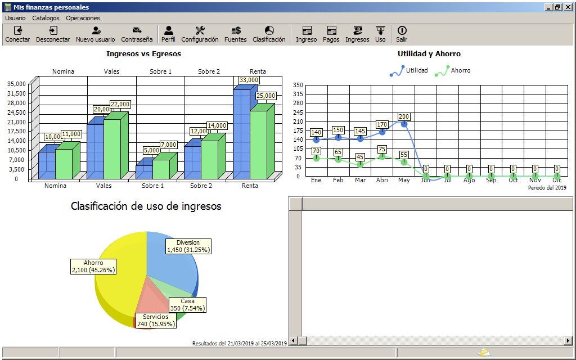Open the Ingresos toolbar icon
This screenshot has width=576, height=360.
(x=357, y=31)
